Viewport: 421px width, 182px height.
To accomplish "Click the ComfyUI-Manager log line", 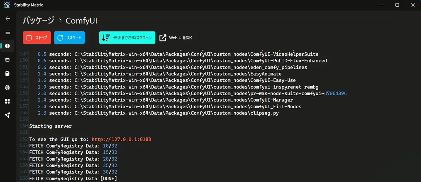I will (x=165, y=100).
